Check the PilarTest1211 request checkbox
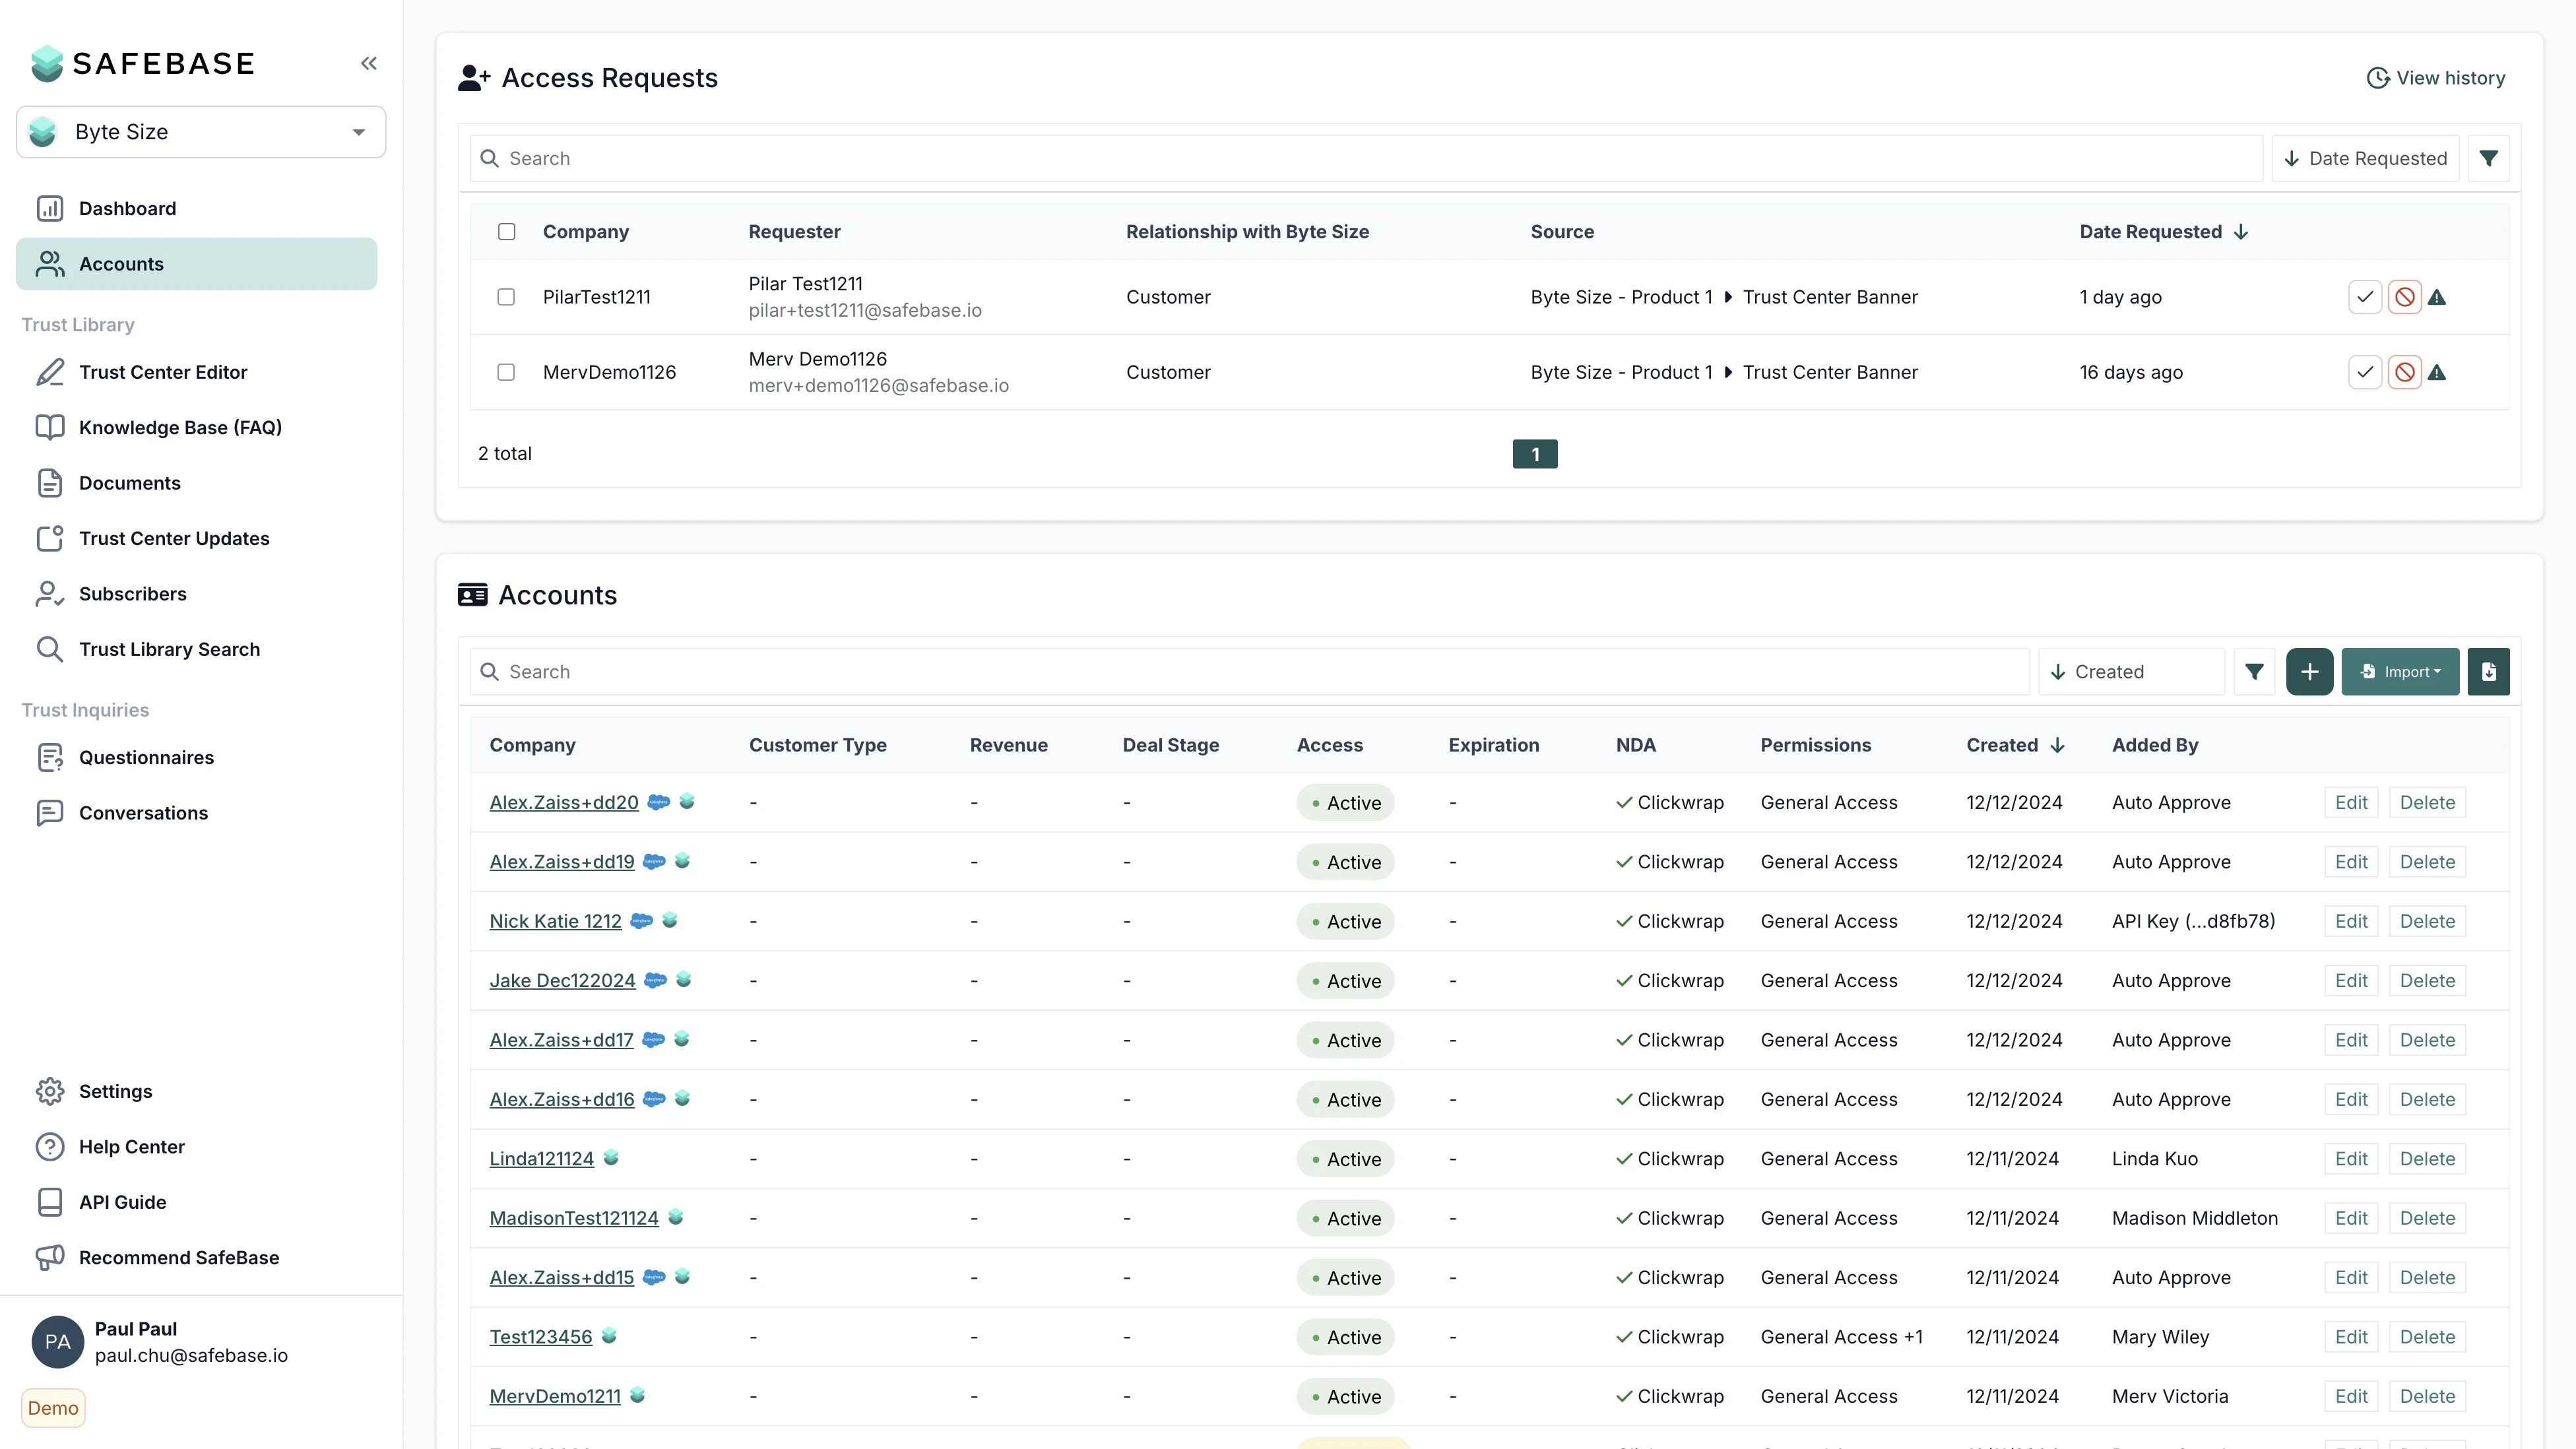2576x1449 pixels. click(506, 297)
